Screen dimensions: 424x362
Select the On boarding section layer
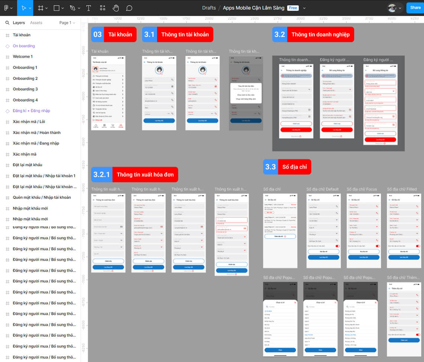24,46
